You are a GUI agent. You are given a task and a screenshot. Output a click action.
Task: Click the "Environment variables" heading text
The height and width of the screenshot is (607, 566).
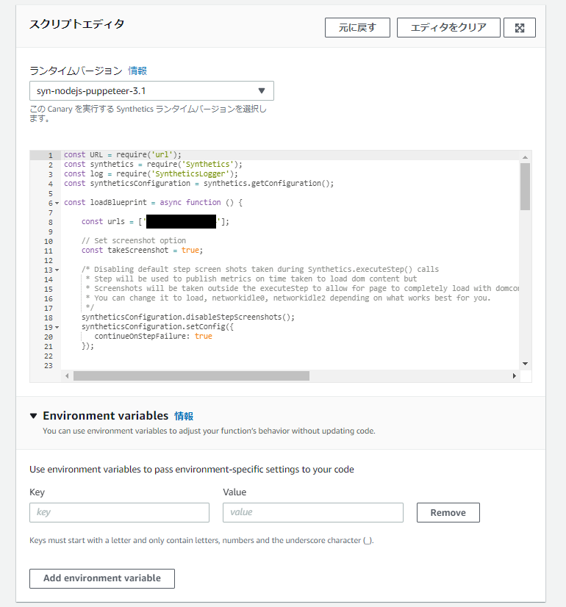click(x=106, y=416)
